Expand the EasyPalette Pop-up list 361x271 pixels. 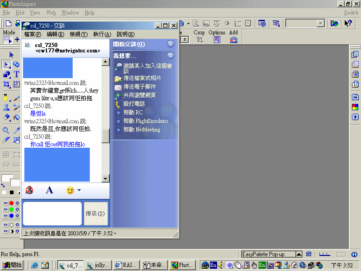pyautogui.click(x=299, y=254)
